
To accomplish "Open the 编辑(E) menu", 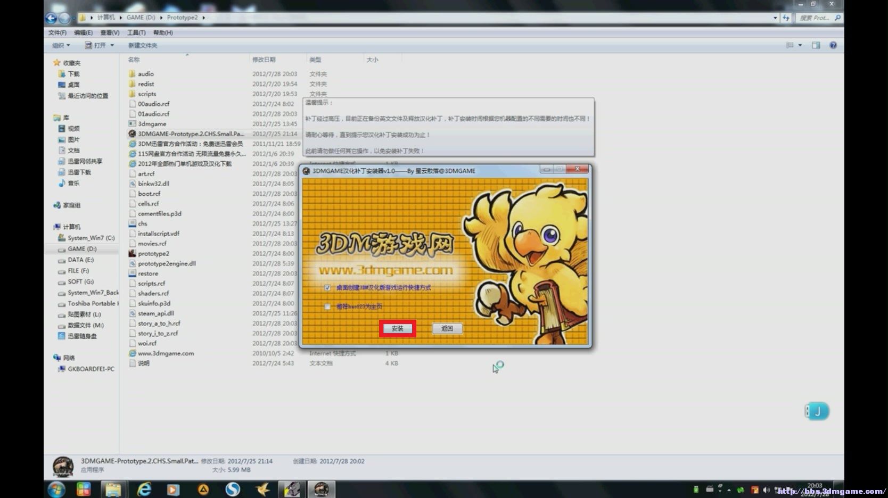I will tap(83, 32).
